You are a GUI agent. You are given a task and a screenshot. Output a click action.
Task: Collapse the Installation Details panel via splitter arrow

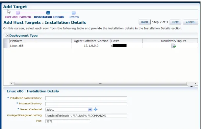tap(191, 86)
